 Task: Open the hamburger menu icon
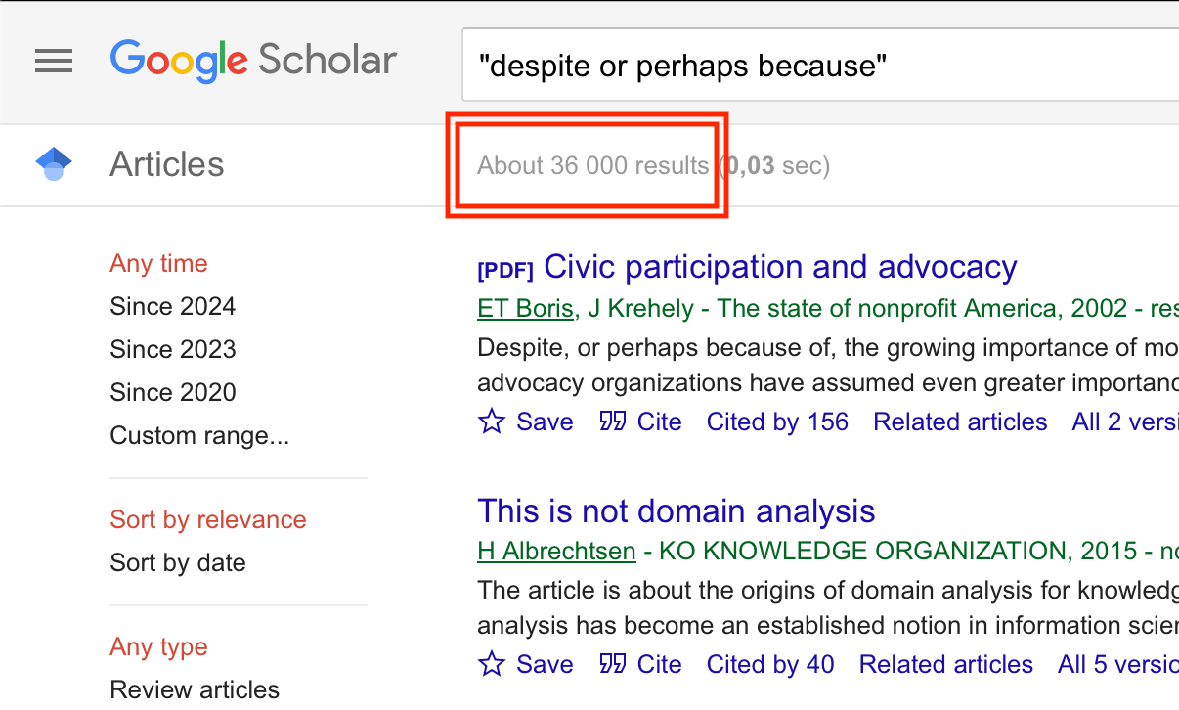tap(54, 62)
